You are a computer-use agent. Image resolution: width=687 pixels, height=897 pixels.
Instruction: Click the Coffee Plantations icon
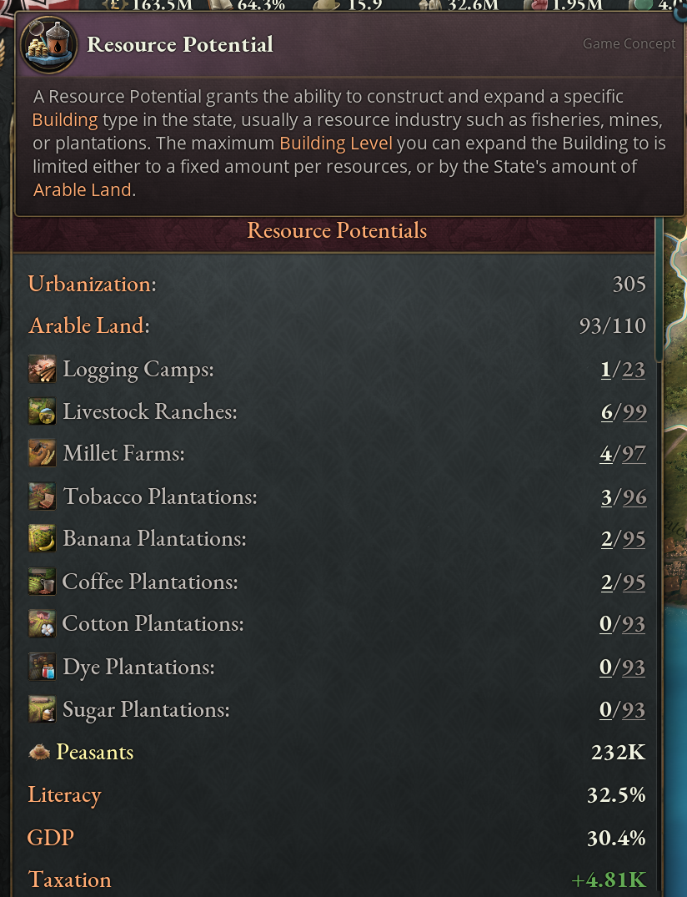coord(42,582)
